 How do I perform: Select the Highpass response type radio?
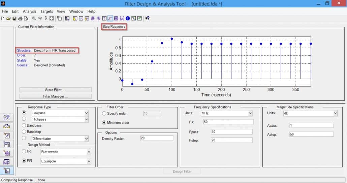click(24, 119)
